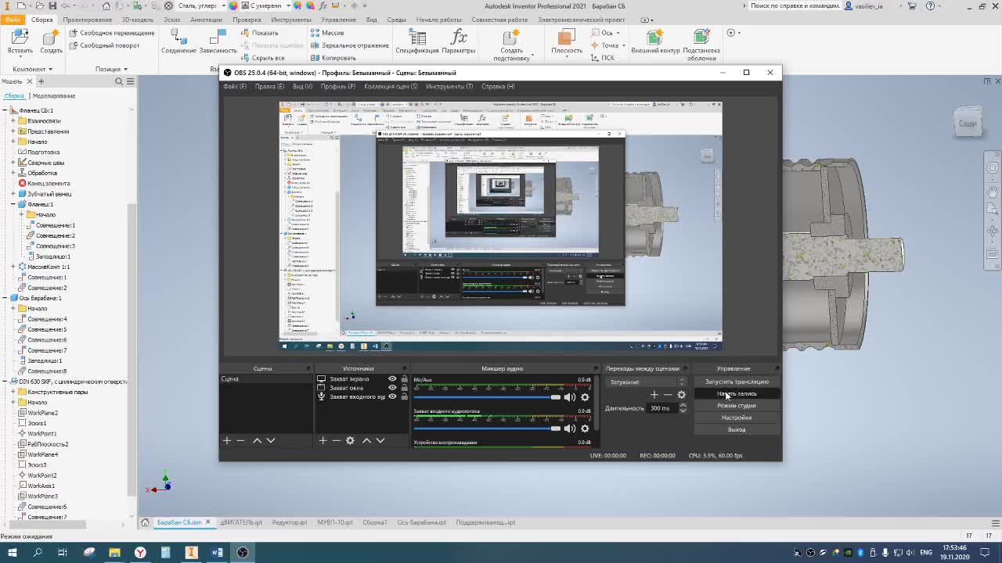1002x563 pixels.
Task: Add a new scene in OBS Сцены panel
Action: (227, 440)
